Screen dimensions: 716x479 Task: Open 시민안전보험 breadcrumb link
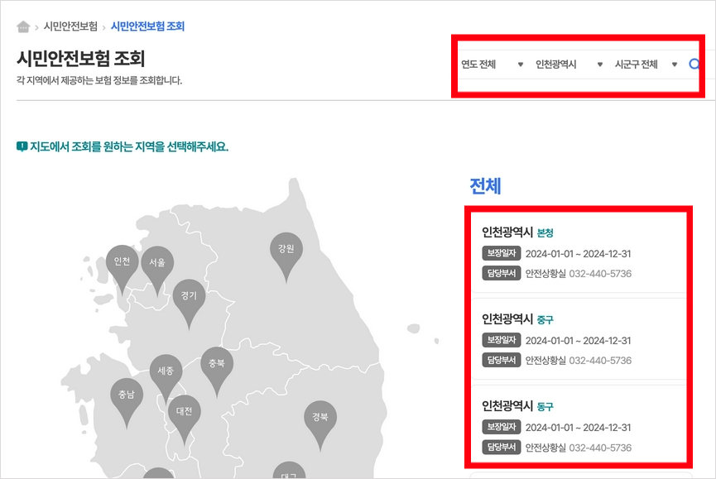pyautogui.click(x=71, y=26)
